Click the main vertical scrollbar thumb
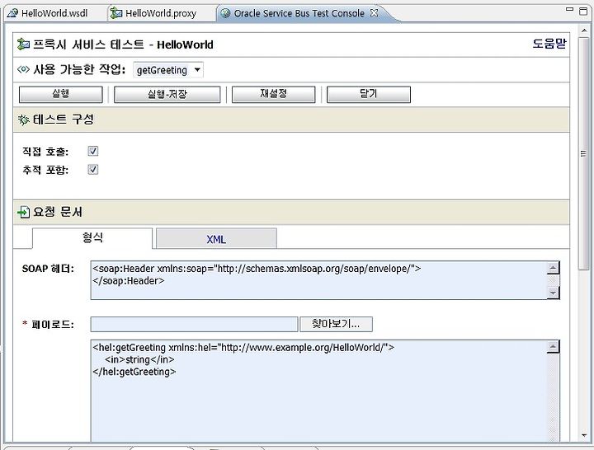This screenshot has width=594, height=450. [583, 153]
